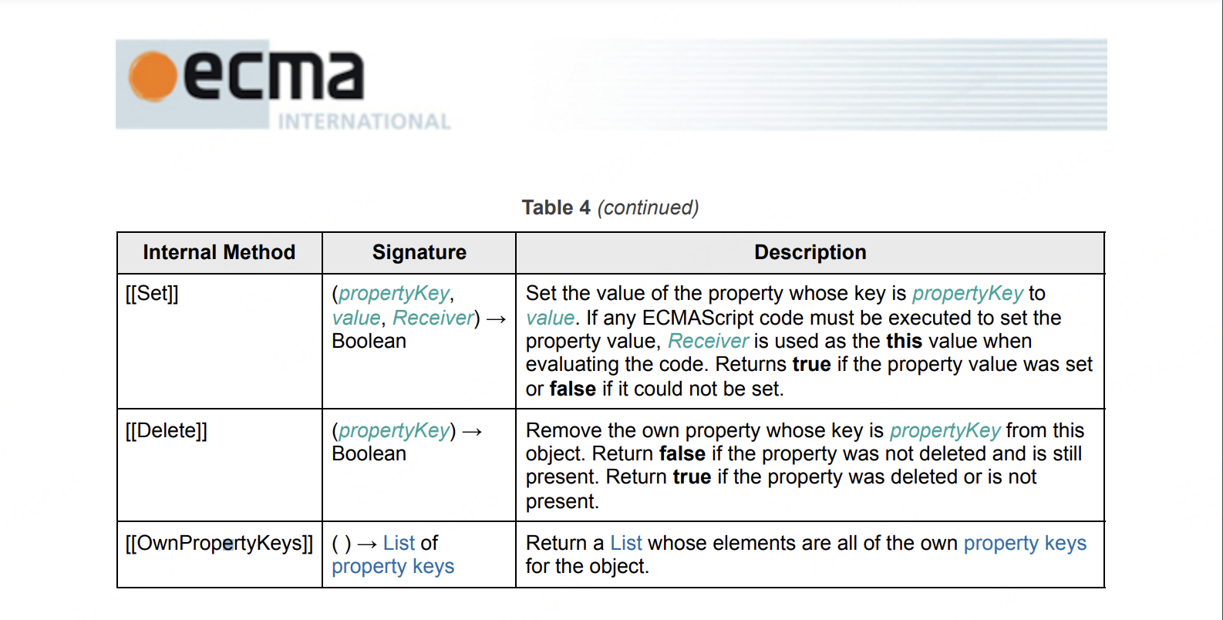
Task: Click the [[Delete]] method cell
Action: 219,465
